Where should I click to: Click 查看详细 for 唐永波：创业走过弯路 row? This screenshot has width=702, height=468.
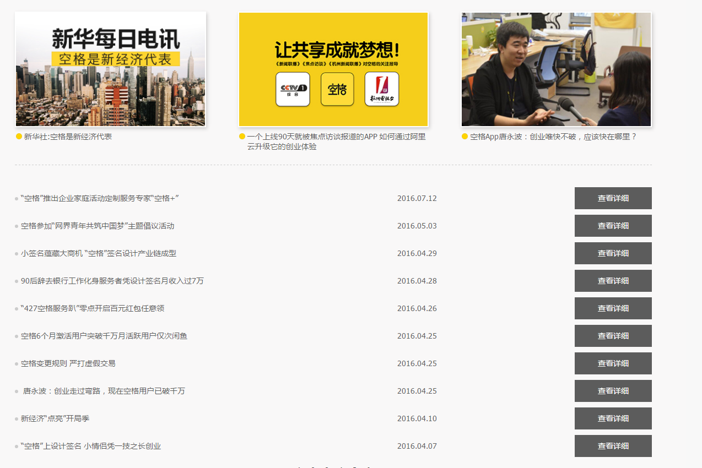click(613, 391)
